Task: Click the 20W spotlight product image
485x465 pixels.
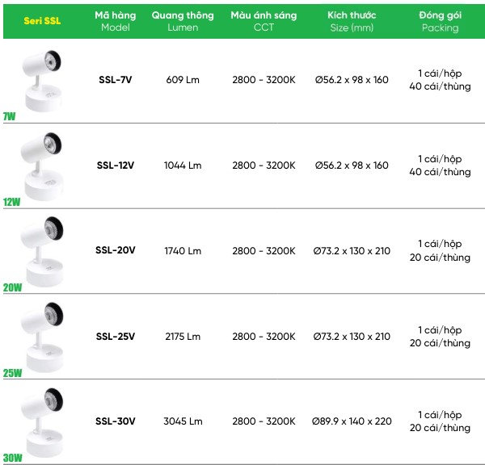Action: pos(42,252)
